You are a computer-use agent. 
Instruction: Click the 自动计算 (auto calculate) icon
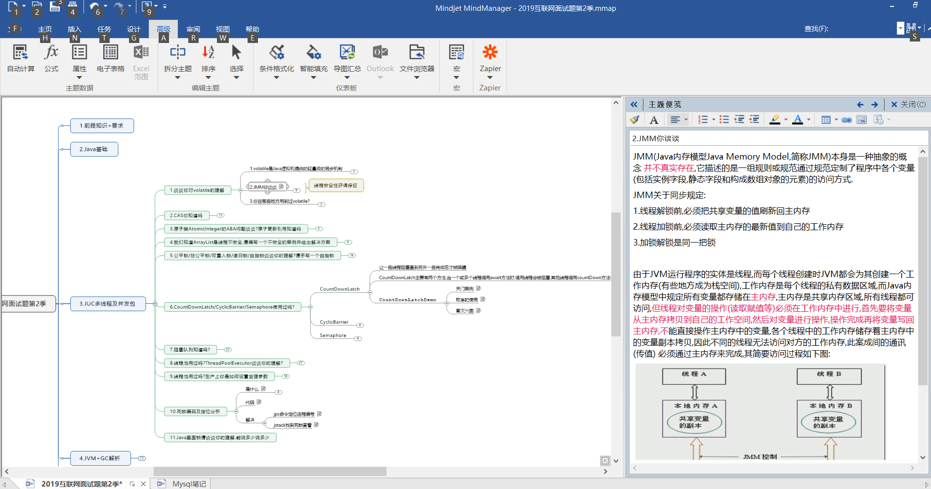[21, 52]
